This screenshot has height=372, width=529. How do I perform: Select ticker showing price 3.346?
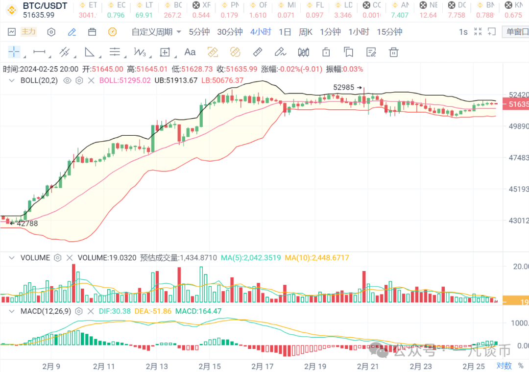coord(343,10)
